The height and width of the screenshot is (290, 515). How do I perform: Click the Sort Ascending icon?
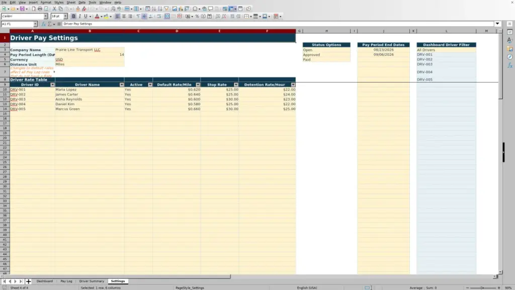[154, 9]
